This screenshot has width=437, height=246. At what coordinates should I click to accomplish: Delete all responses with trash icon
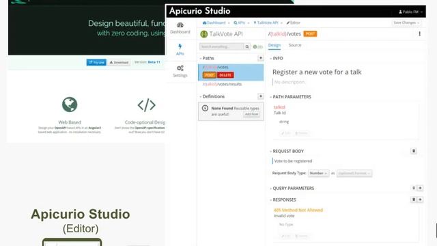tap(414, 200)
